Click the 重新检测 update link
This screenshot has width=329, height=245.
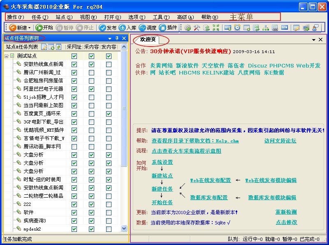click(286, 212)
